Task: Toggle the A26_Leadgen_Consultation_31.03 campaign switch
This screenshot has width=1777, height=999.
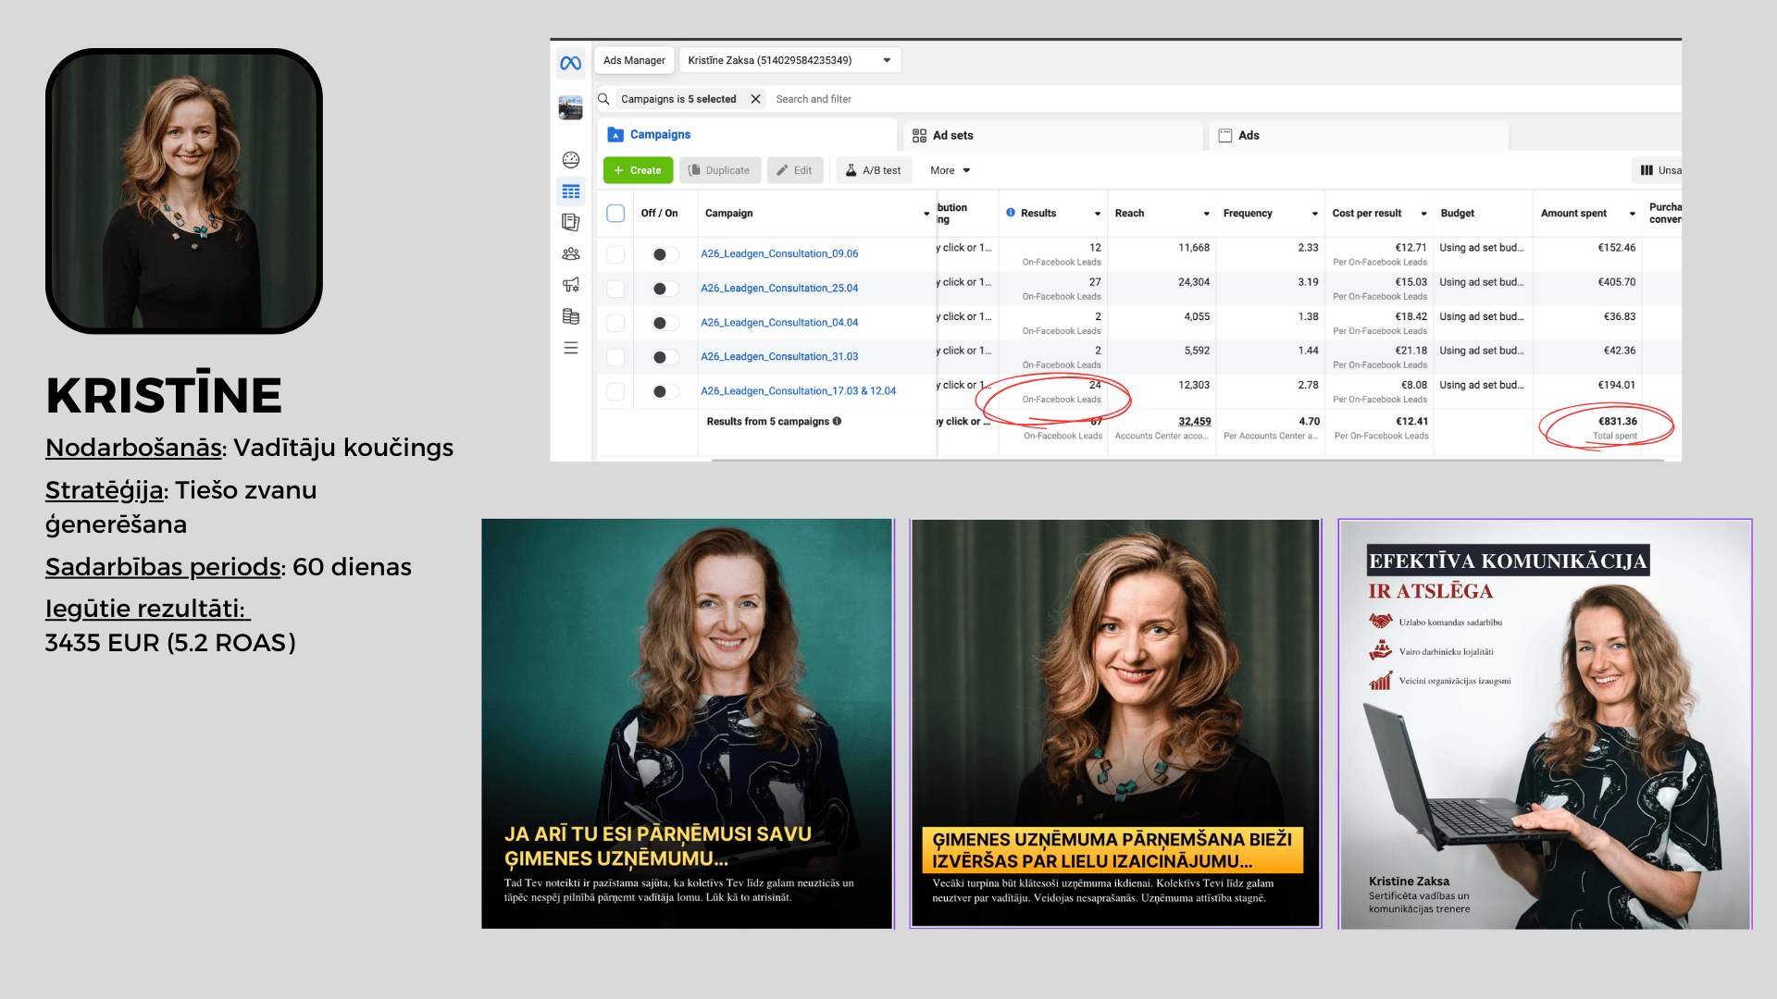Action: click(664, 357)
